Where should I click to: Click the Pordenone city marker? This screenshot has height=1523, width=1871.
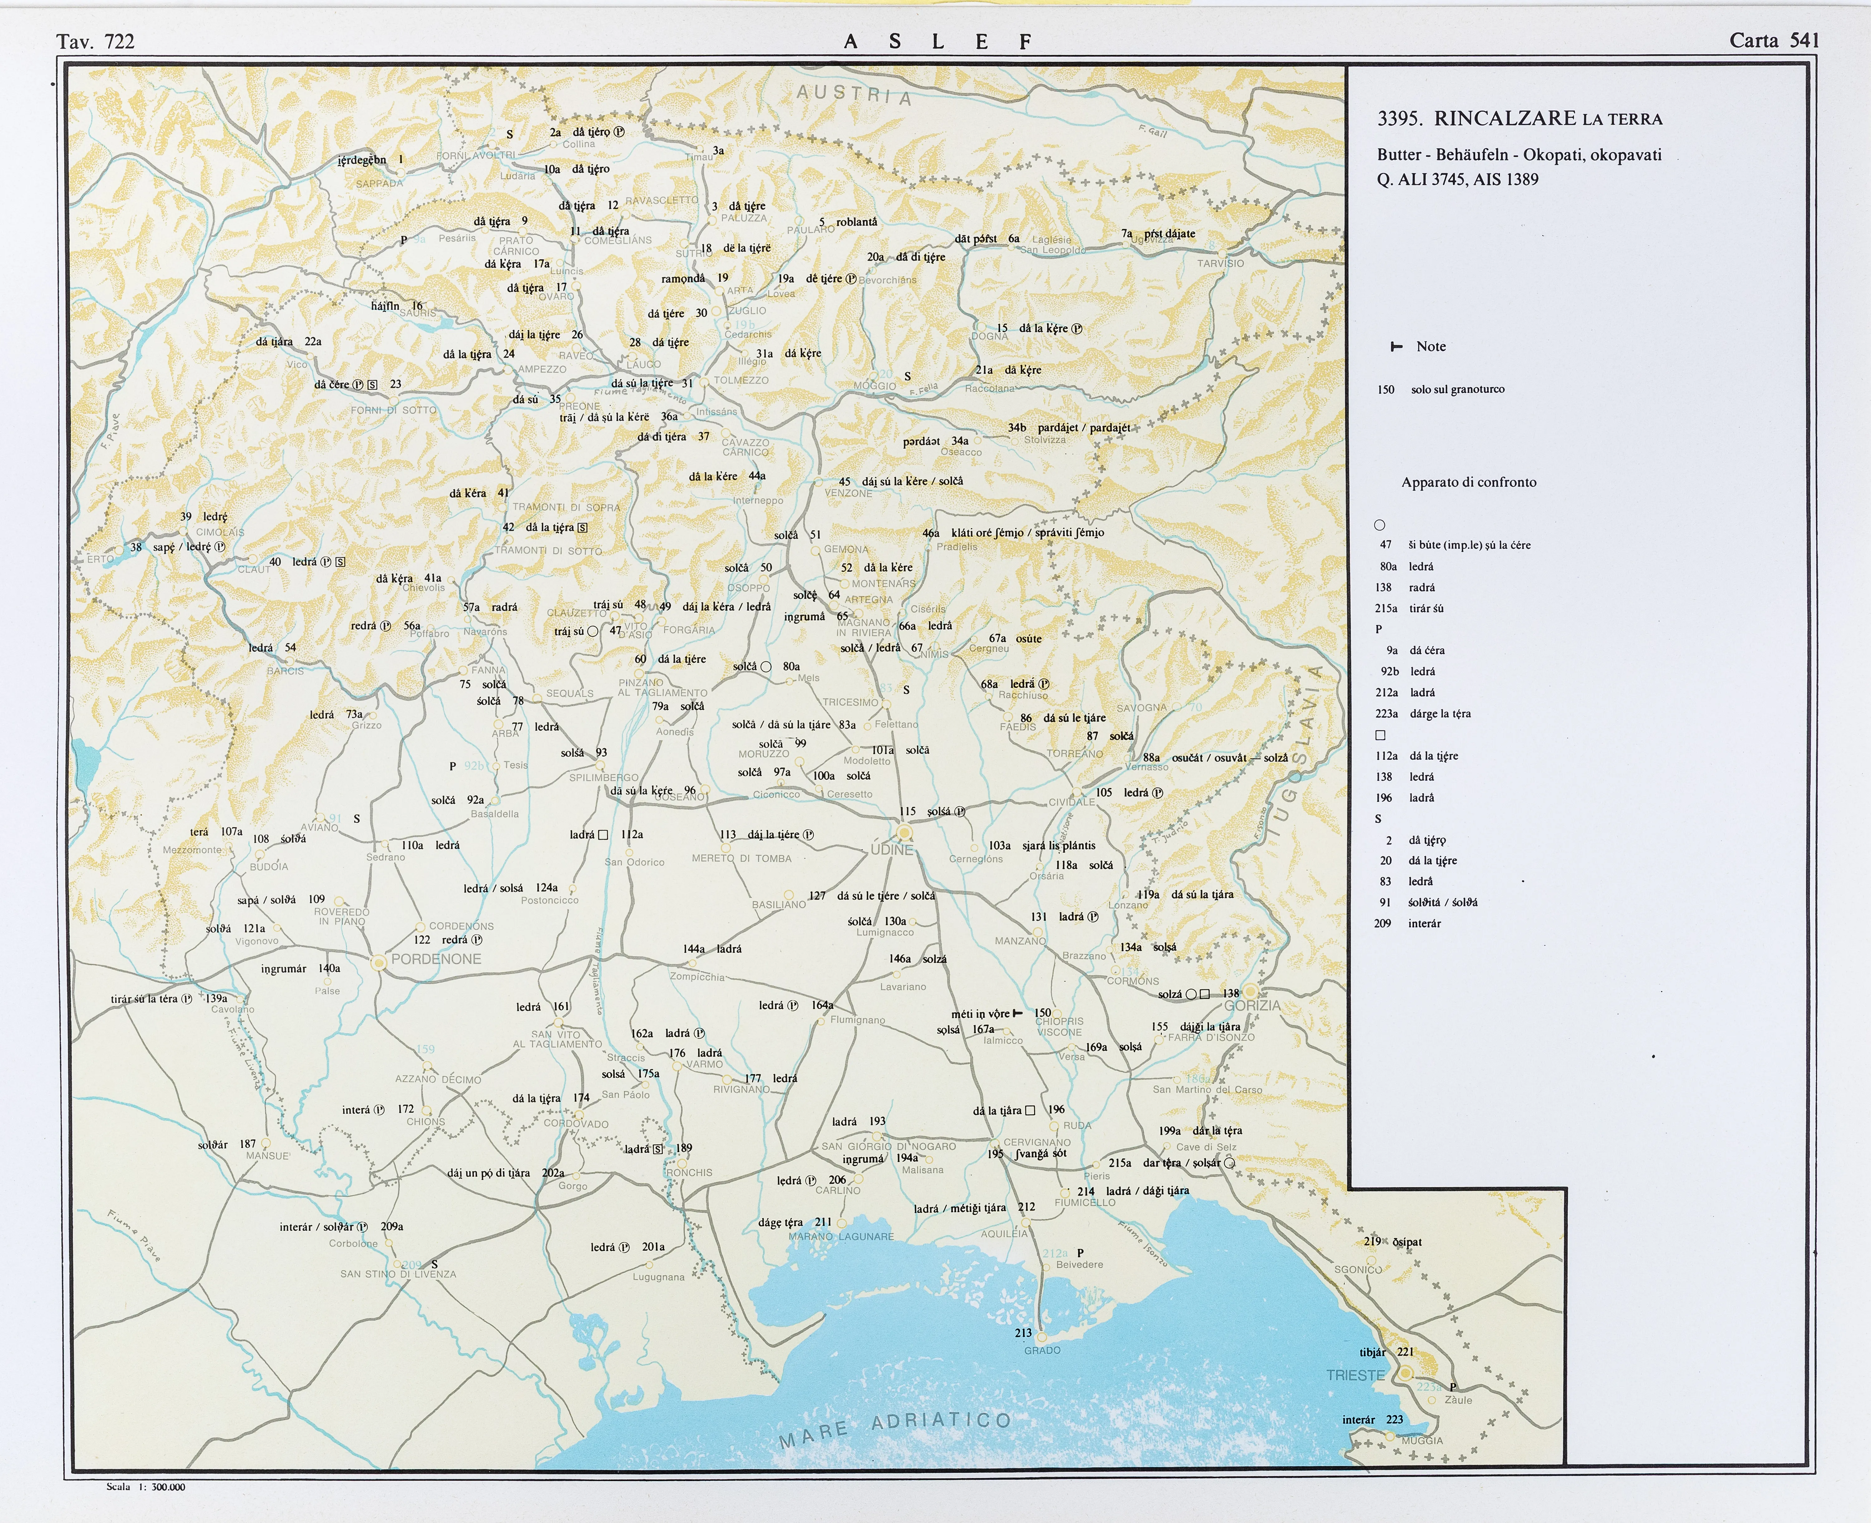click(x=379, y=963)
